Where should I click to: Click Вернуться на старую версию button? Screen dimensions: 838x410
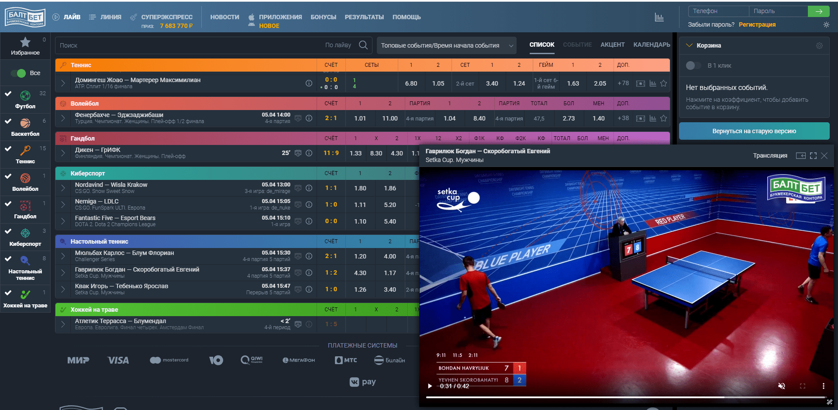click(x=754, y=131)
